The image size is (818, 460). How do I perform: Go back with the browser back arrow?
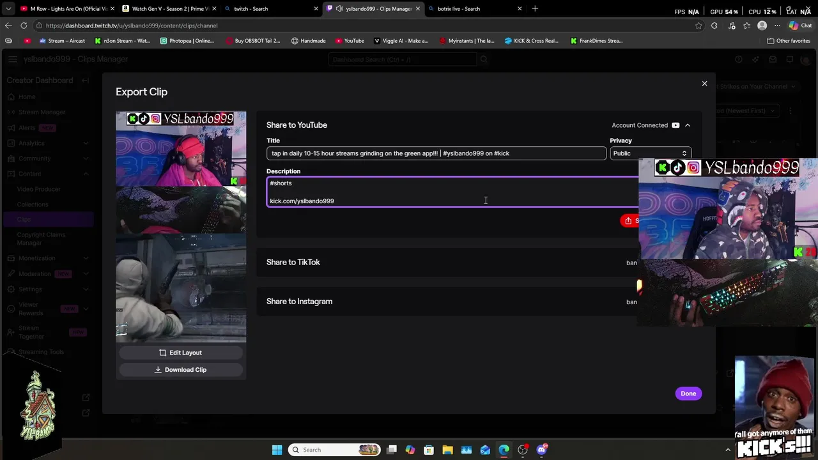click(x=8, y=26)
